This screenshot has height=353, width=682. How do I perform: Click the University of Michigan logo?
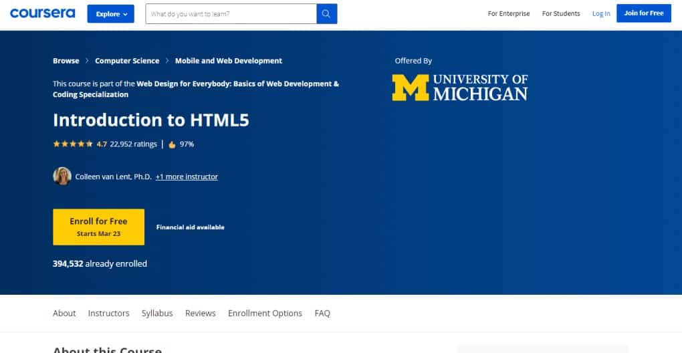pyautogui.click(x=460, y=88)
